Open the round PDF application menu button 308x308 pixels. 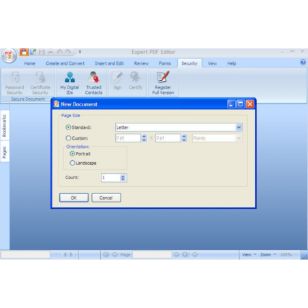[x=9, y=56]
